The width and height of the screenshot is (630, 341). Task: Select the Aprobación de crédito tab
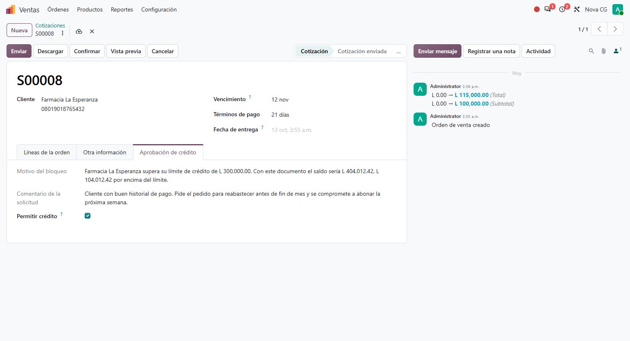(168, 152)
